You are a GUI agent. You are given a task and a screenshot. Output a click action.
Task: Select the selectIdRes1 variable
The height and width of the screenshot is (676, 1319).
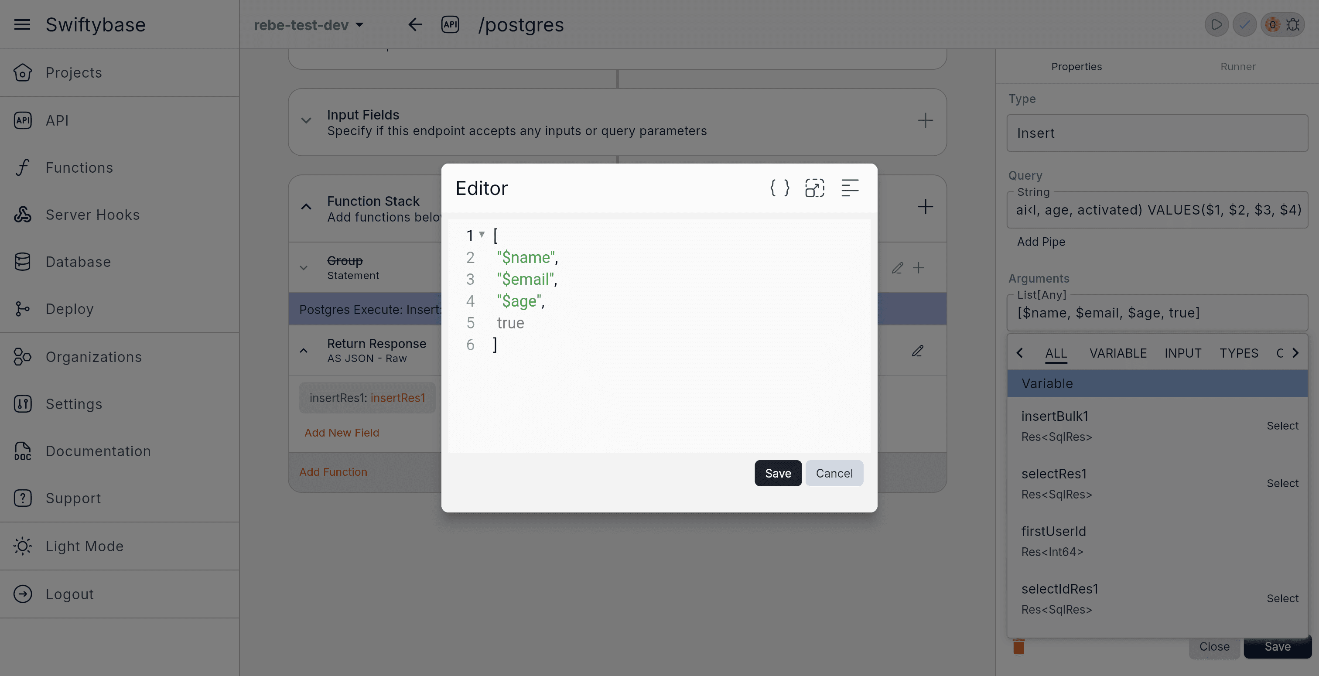tap(1282, 598)
